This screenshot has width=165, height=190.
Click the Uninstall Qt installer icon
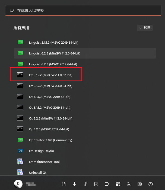point(20,172)
